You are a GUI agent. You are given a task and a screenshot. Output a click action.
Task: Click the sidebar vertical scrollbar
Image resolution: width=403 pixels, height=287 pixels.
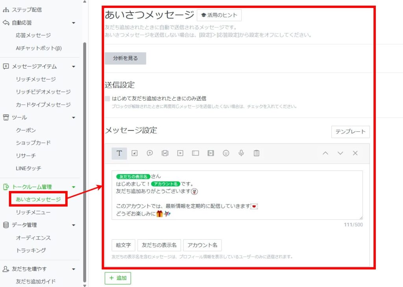coord(85,157)
